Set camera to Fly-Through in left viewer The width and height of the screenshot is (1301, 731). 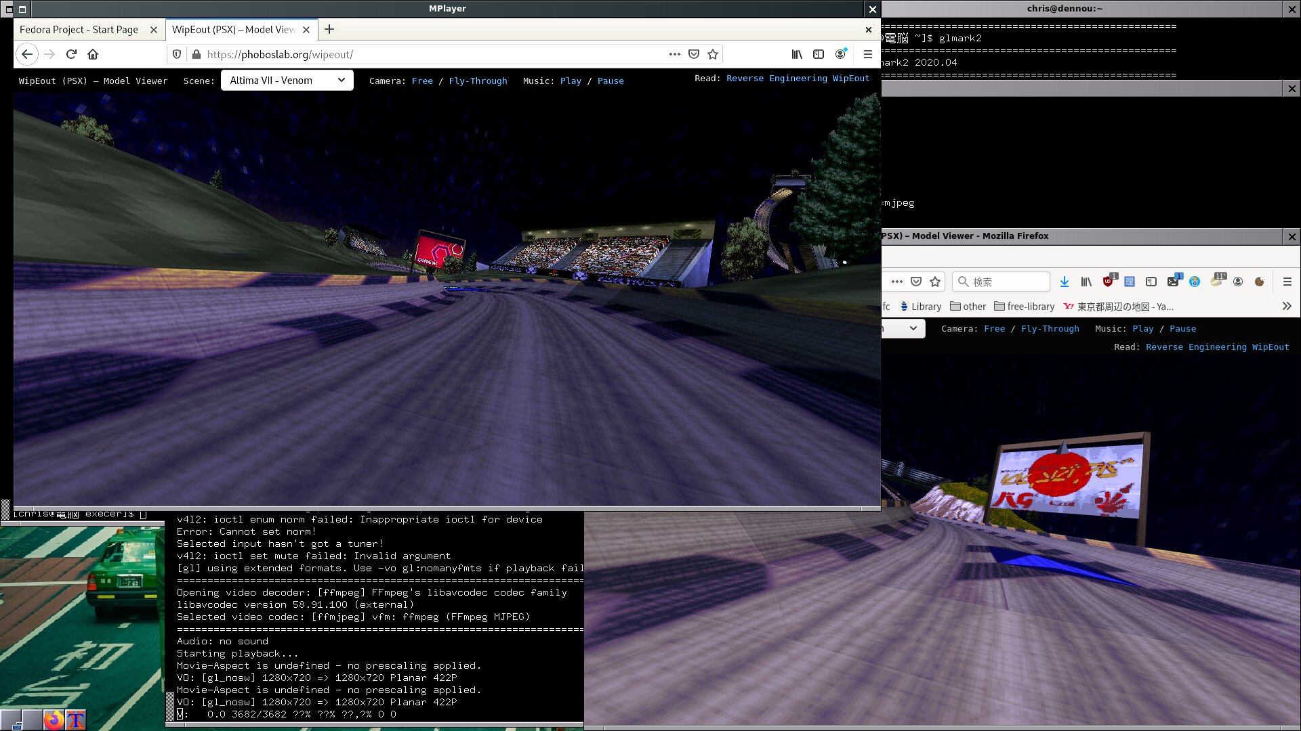click(x=478, y=81)
